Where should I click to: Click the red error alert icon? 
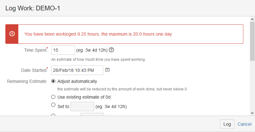pyautogui.click(x=12, y=34)
